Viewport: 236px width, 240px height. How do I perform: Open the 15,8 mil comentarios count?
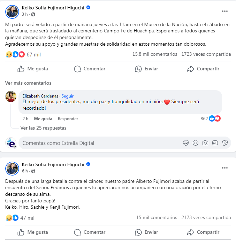pyautogui.click(x=155, y=54)
